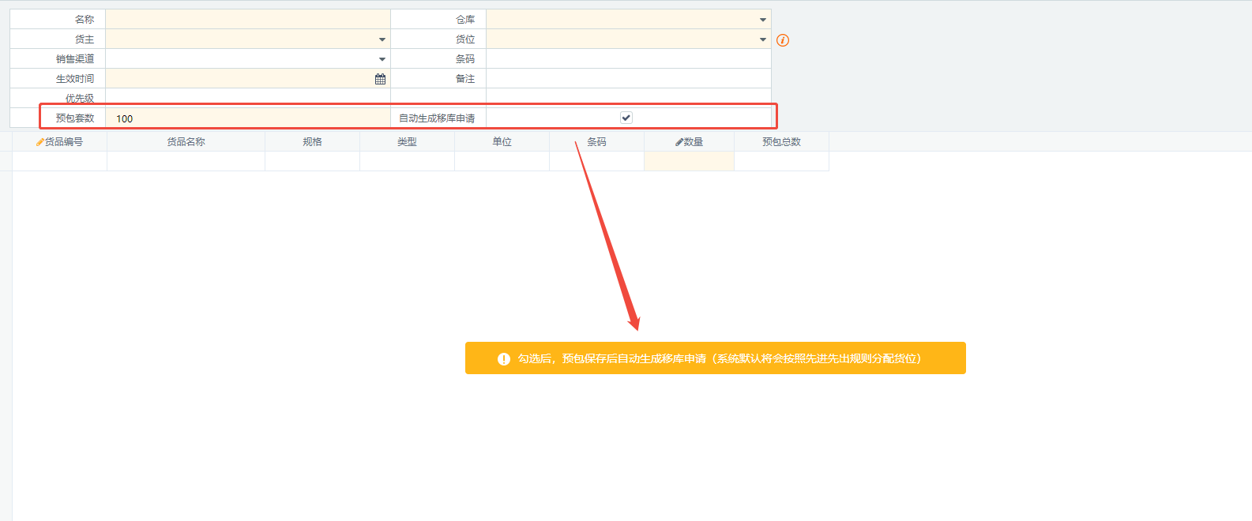1252x521 pixels.
Task: Click the exclamation icon in yellow notice
Action: (x=504, y=359)
